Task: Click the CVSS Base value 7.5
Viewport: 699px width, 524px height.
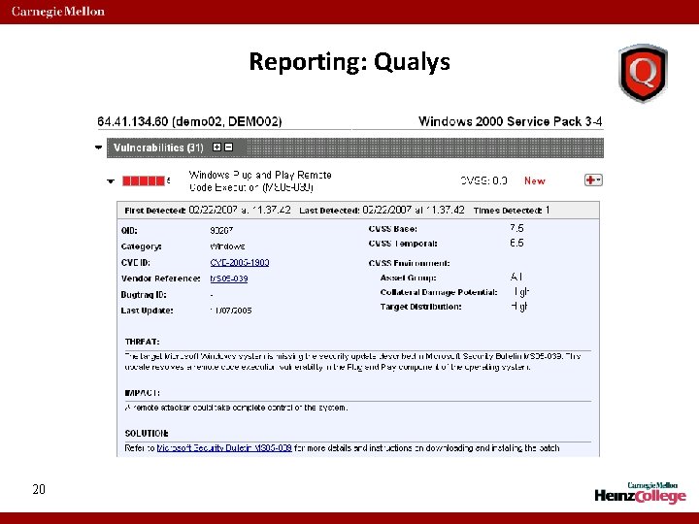Action: point(516,228)
